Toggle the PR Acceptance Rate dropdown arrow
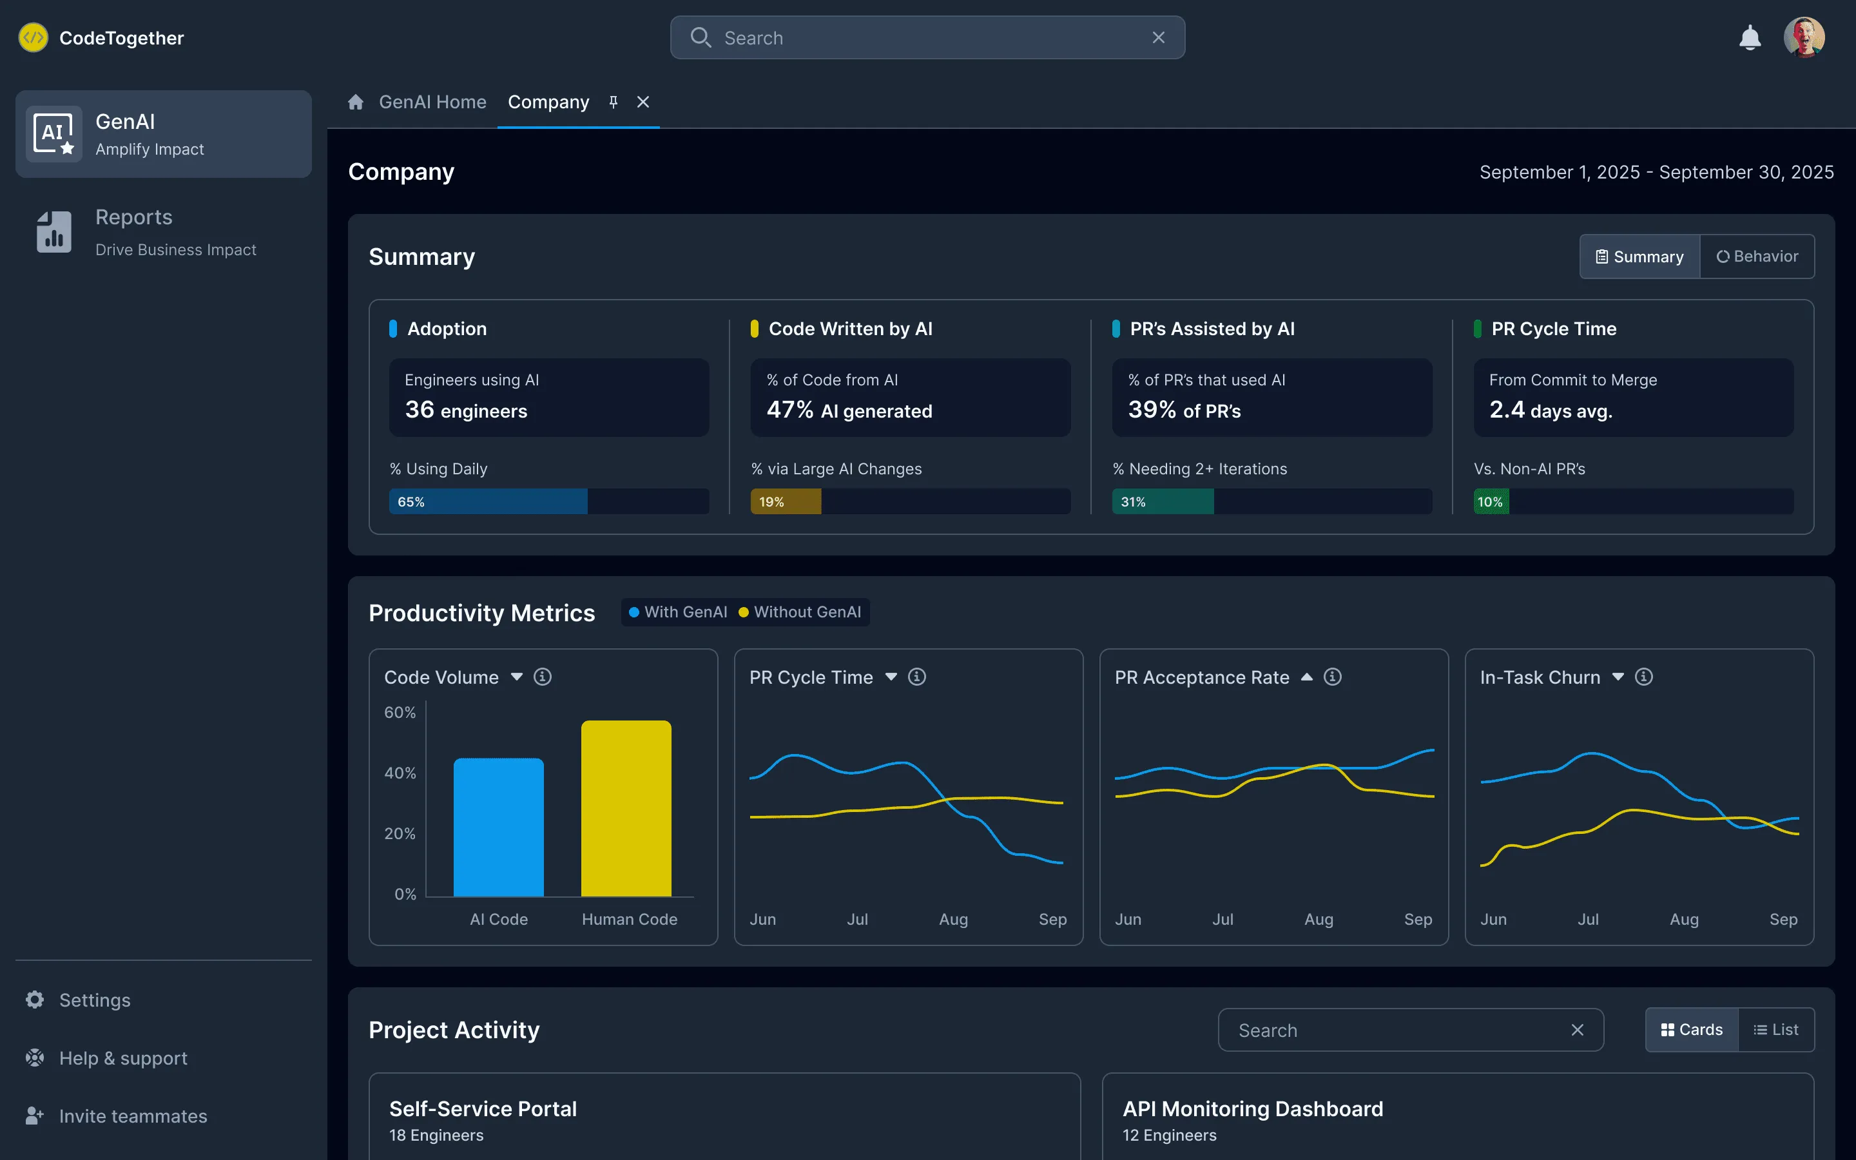 1307,677
